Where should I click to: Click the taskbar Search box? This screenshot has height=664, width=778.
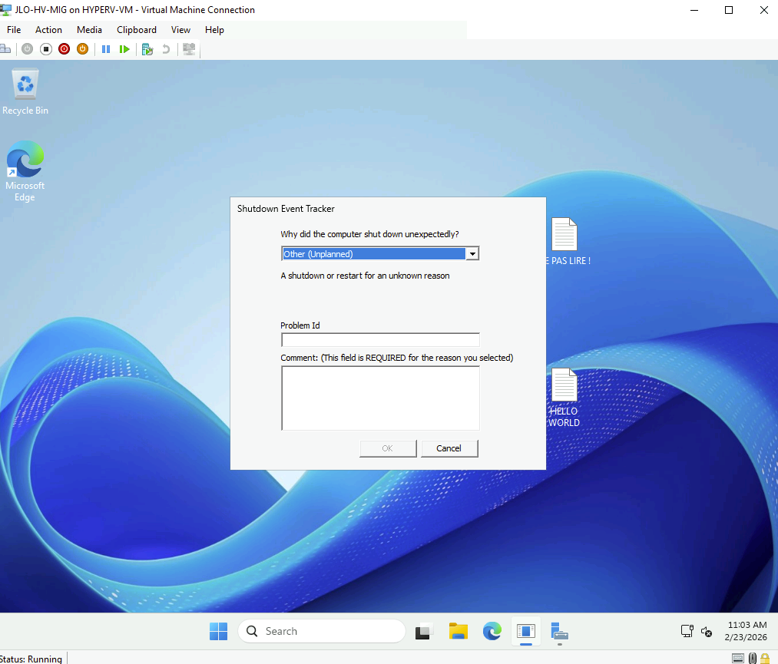321,631
